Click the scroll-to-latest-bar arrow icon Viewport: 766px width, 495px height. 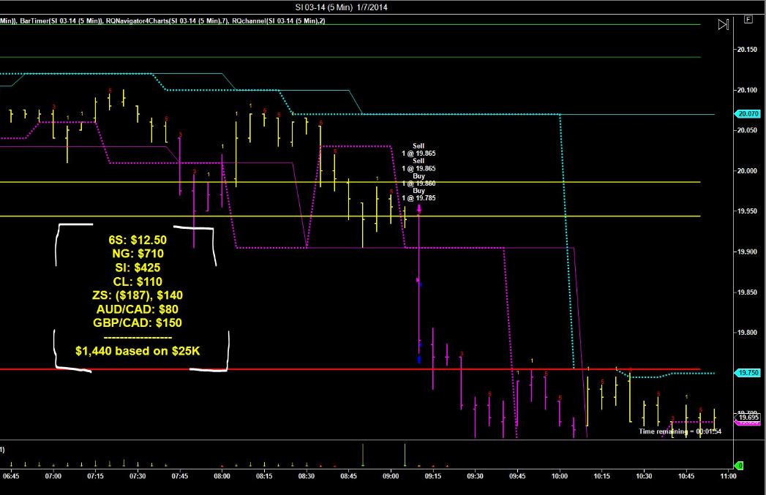pos(723,24)
